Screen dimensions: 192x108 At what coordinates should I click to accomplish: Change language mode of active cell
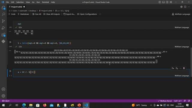(x=182, y=76)
